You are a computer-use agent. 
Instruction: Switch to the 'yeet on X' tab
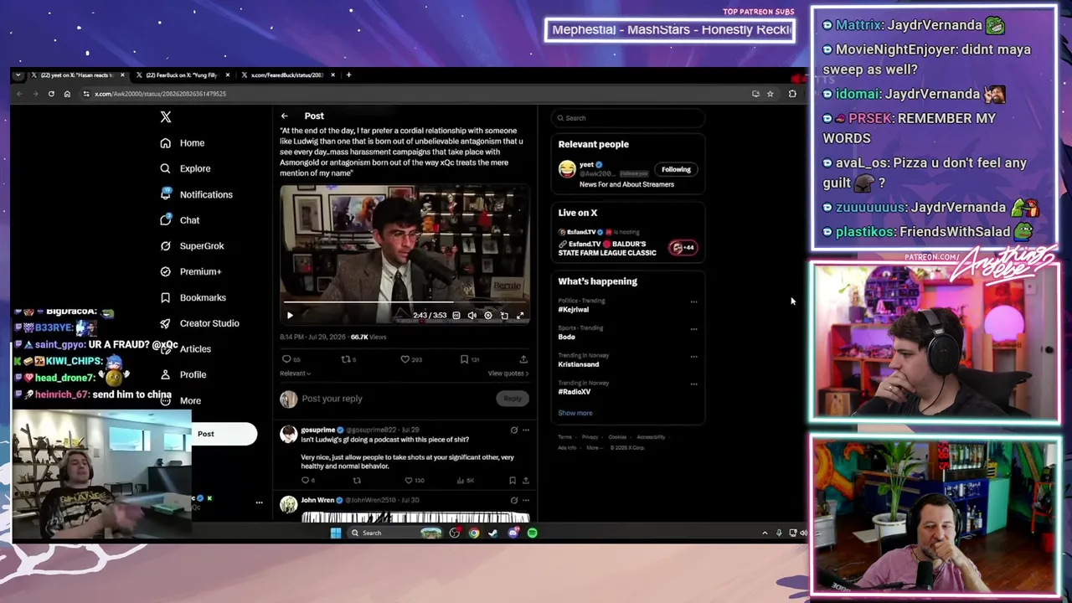click(77, 75)
